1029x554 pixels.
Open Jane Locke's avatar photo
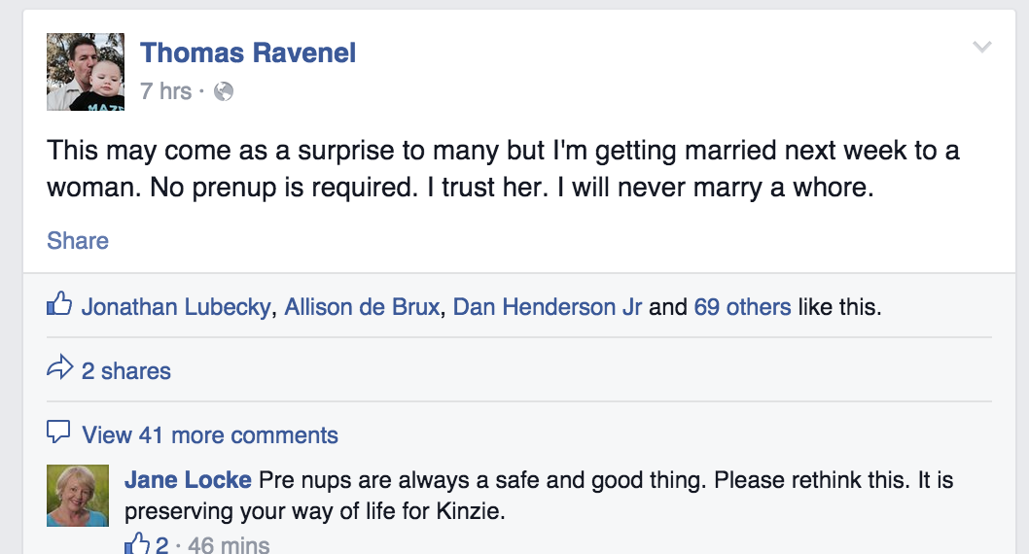[78, 496]
